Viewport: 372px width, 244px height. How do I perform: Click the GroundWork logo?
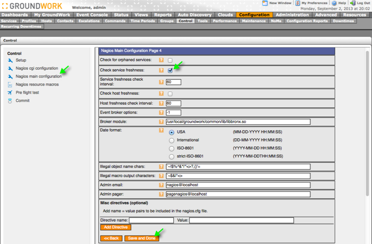[32, 6]
